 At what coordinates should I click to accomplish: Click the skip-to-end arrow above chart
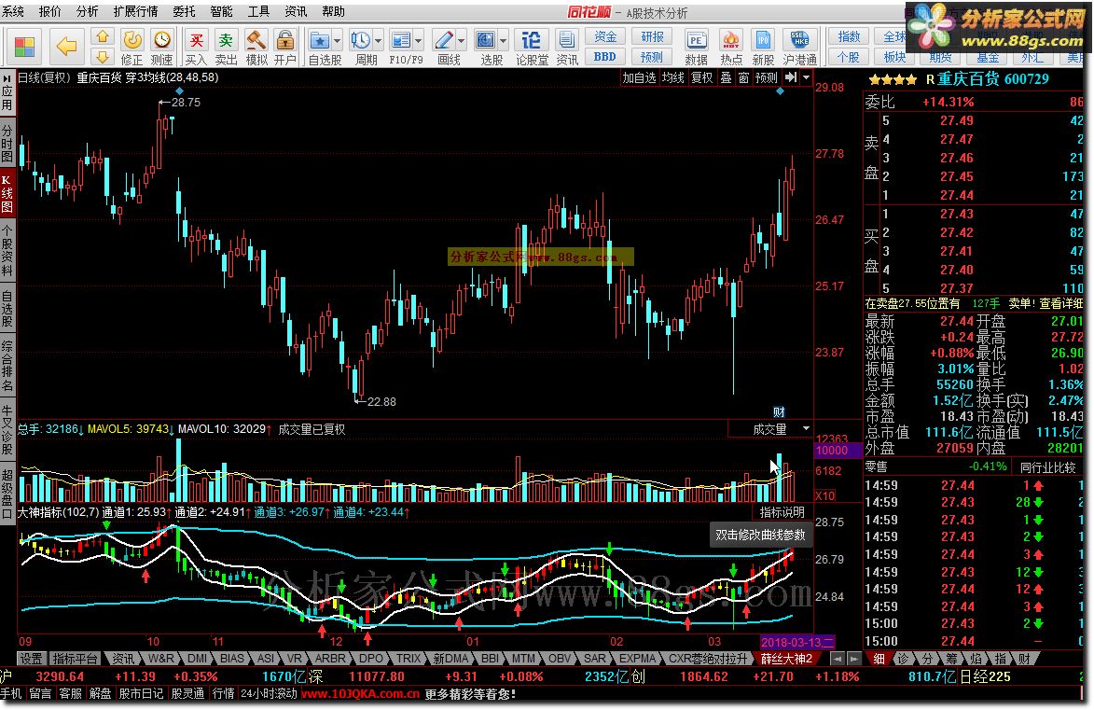pyautogui.click(x=791, y=77)
